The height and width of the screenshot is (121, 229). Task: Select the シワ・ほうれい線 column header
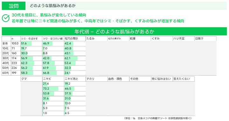[53, 39]
